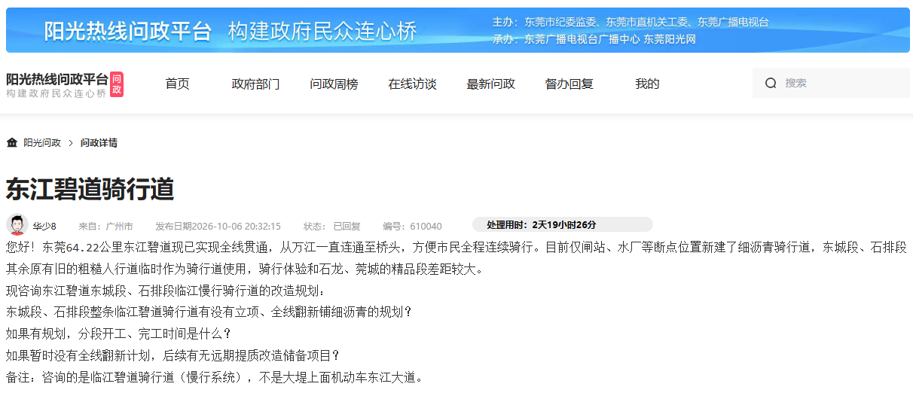Open the 政府部门 menu item

(x=255, y=84)
